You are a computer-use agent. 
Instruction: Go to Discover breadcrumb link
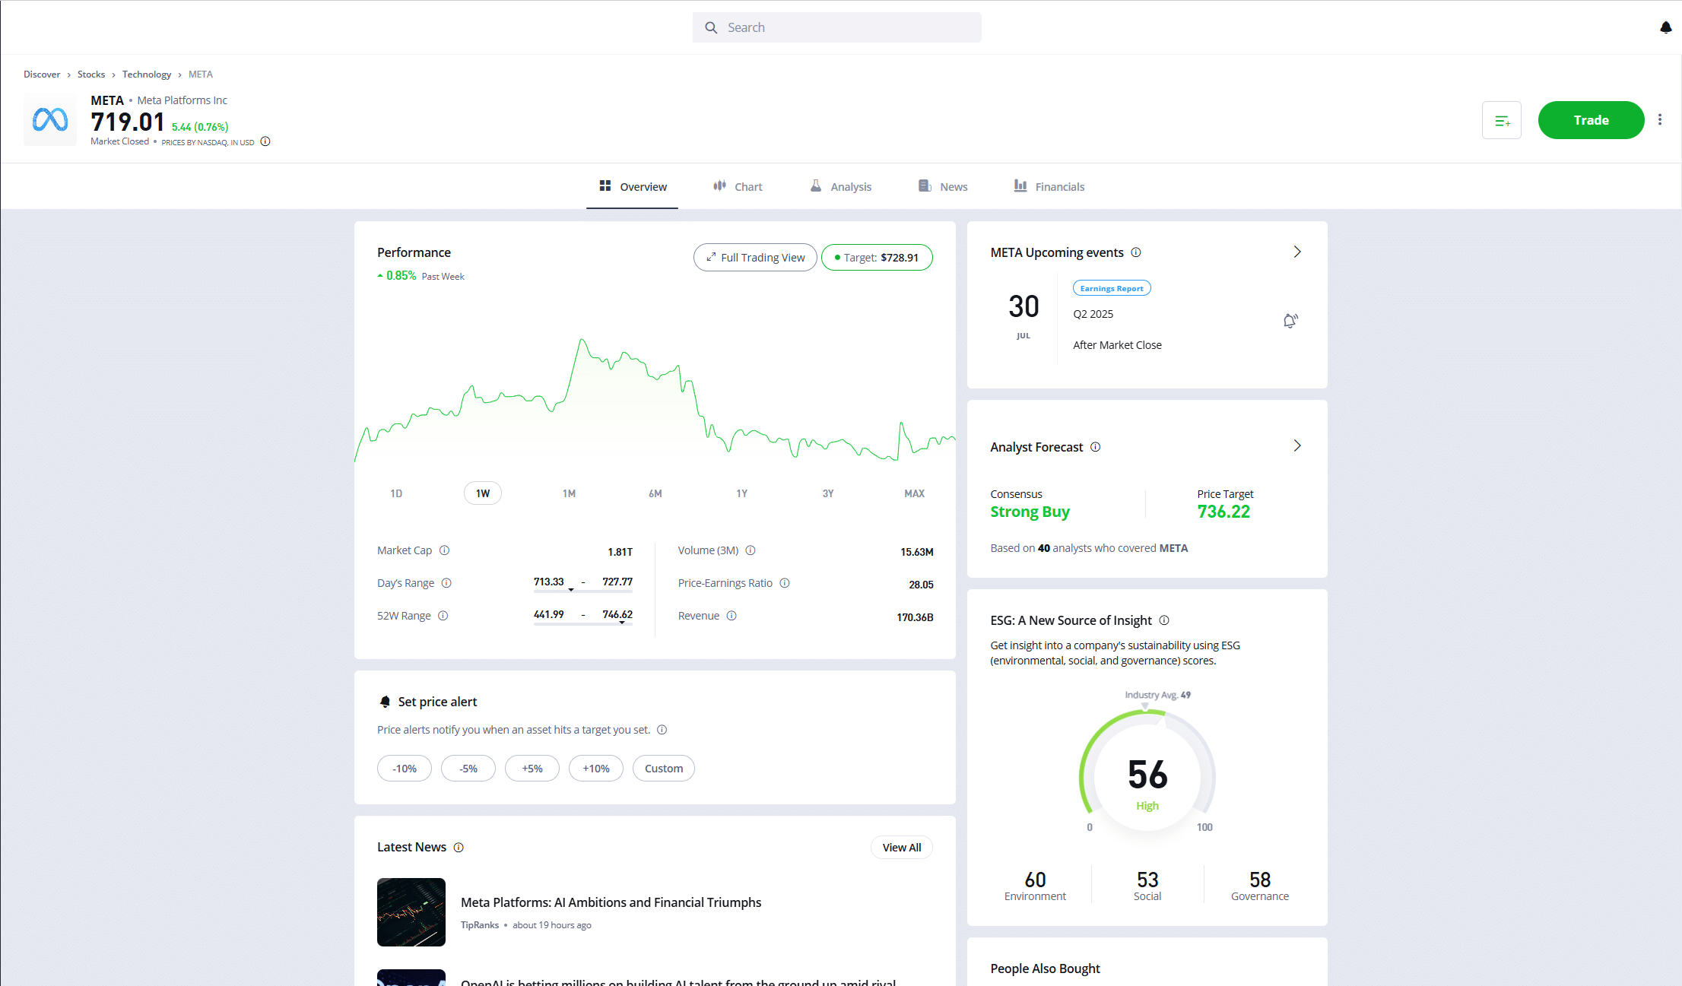click(42, 75)
